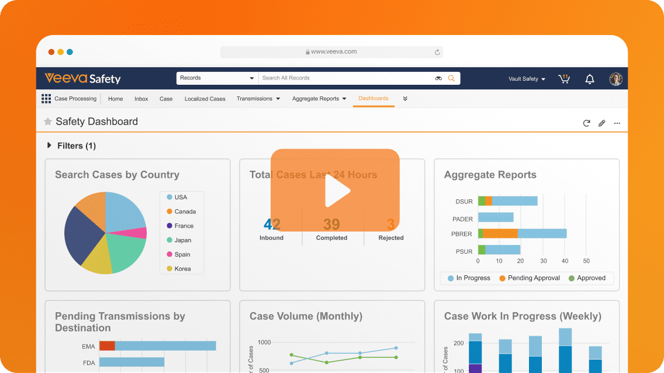Edit dashboard using the pencil icon
The width and height of the screenshot is (664, 373).
pos(601,123)
